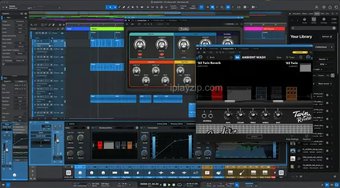Open Mustang settings gear icon
The height and width of the screenshot is (188, 340).
pyautogui.click(x=301, y=57)
